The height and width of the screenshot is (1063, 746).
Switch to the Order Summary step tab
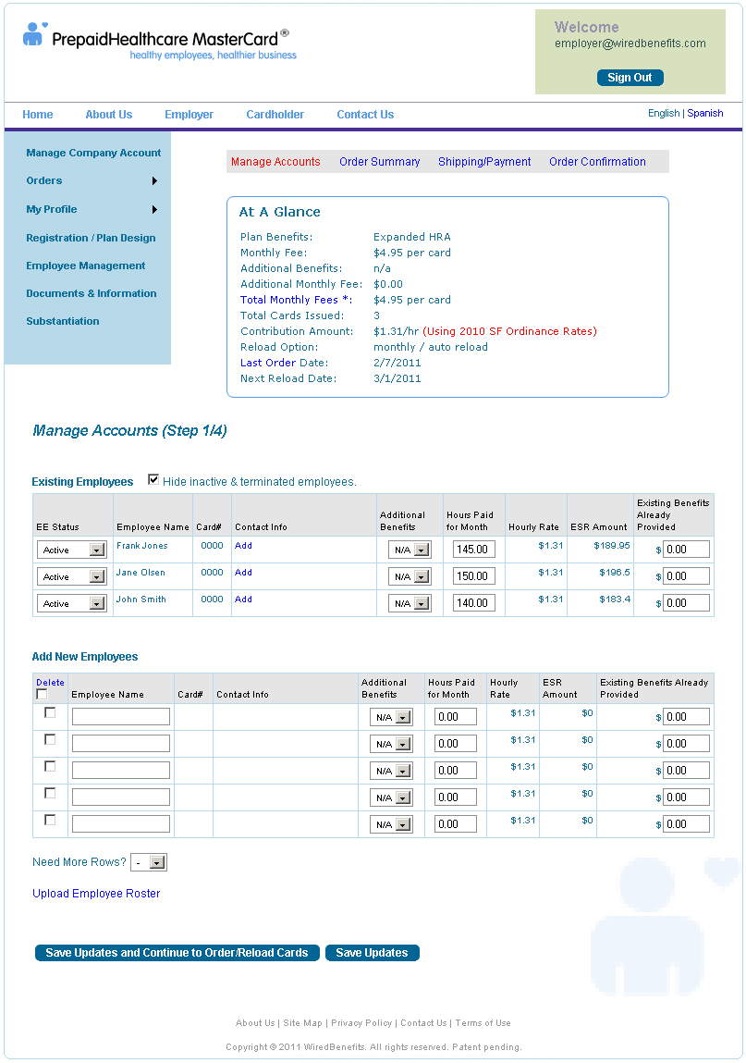(x=379, y=161)
